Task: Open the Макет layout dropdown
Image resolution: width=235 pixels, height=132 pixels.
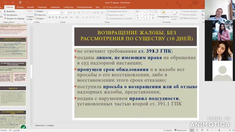Action: [x=39, y=11]
